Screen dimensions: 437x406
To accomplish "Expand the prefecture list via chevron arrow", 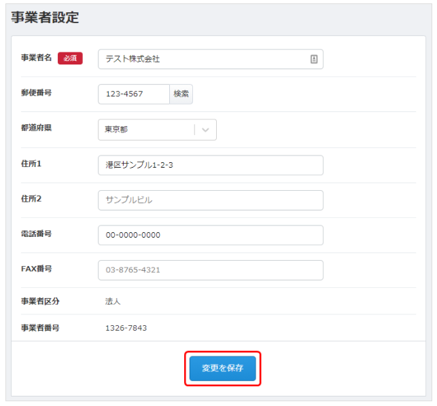I will click(205, 130).
